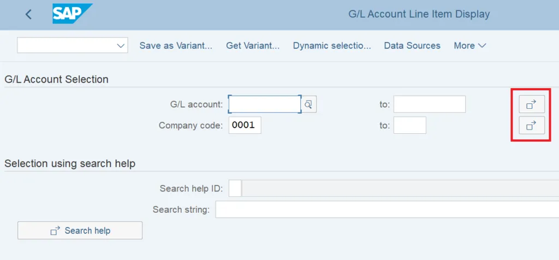Click Company code field containing 0001

tap(245, 125)
